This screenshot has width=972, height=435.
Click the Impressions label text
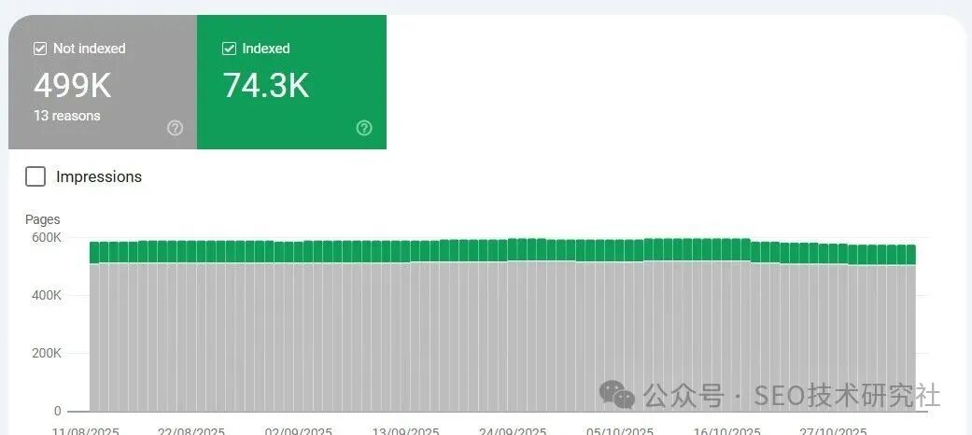[99, 176]
